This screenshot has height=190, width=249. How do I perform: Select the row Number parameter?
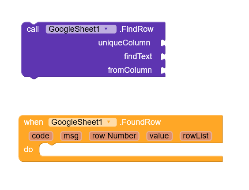pos(114,136)
